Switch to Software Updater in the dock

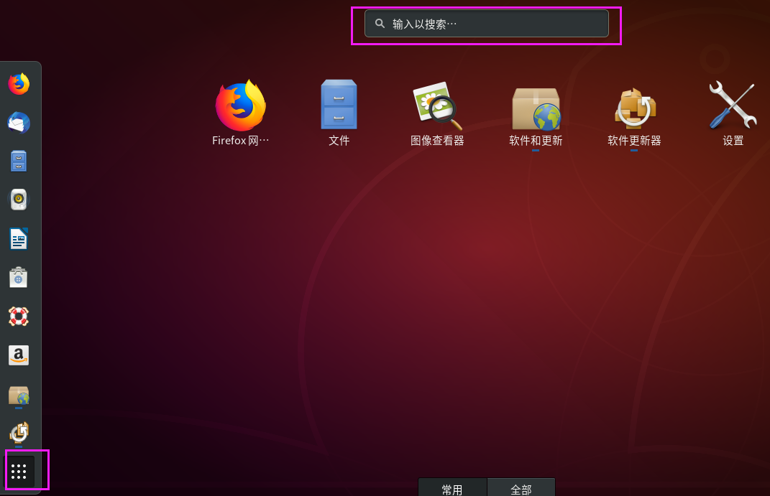coord(19,433)
